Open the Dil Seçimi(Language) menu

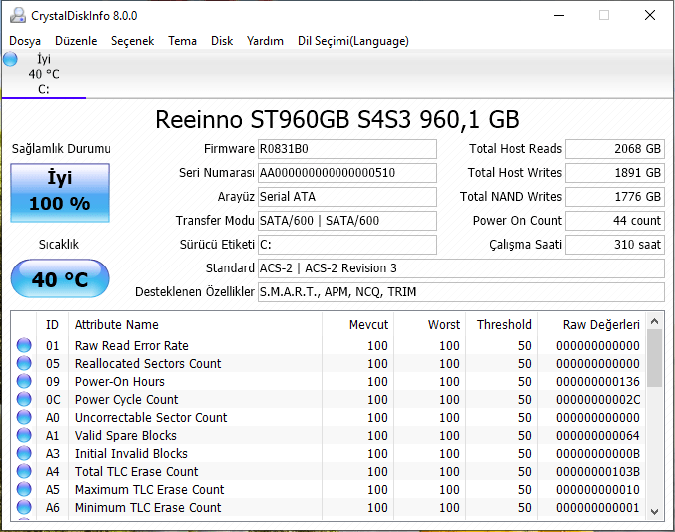click(352, 41)
